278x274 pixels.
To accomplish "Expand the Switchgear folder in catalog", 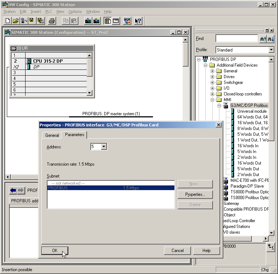I will point(212,82).
